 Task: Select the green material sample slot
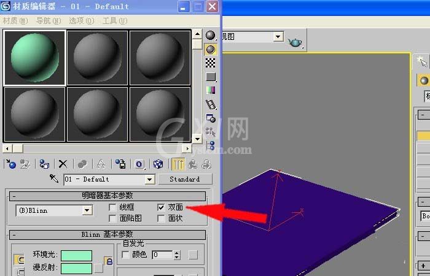pos(34,58)
